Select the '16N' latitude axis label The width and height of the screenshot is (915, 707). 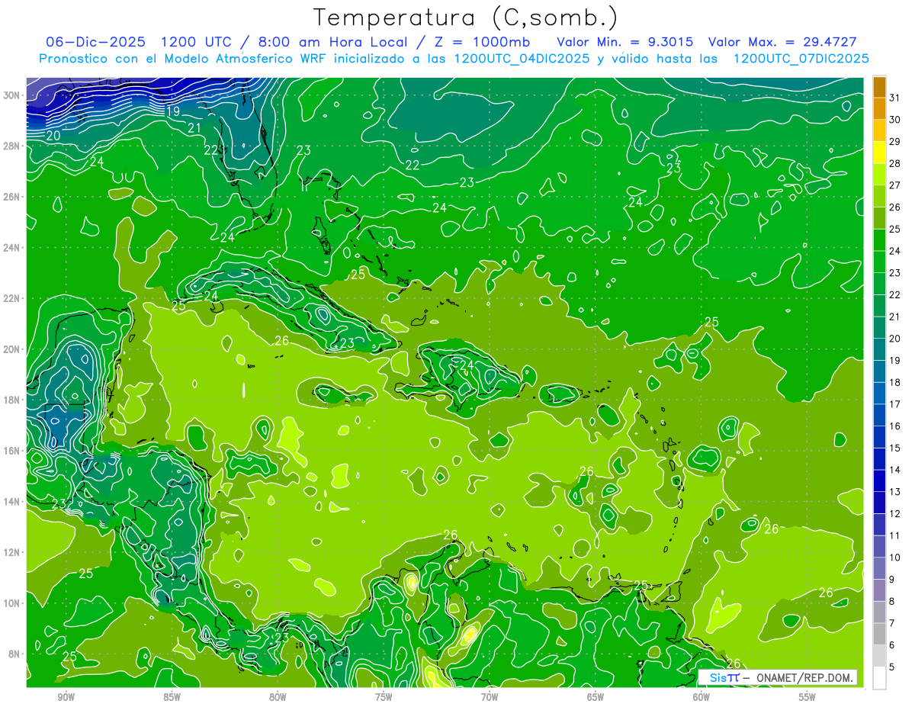12,451
